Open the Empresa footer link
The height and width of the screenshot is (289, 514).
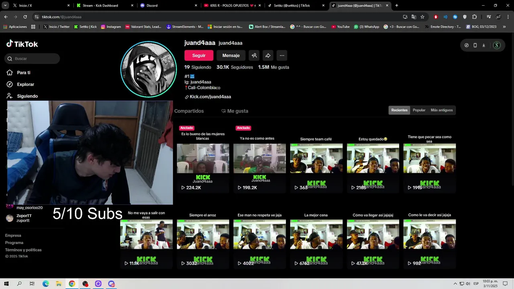(13, 236)
